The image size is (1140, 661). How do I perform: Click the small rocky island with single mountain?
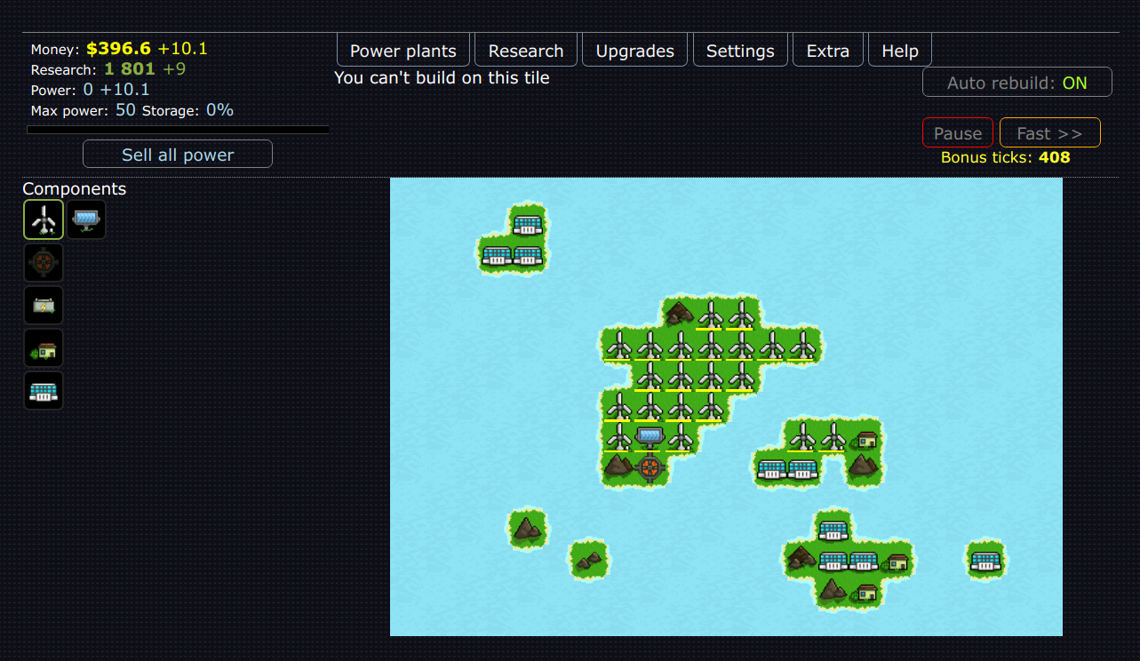pos(528,528)
